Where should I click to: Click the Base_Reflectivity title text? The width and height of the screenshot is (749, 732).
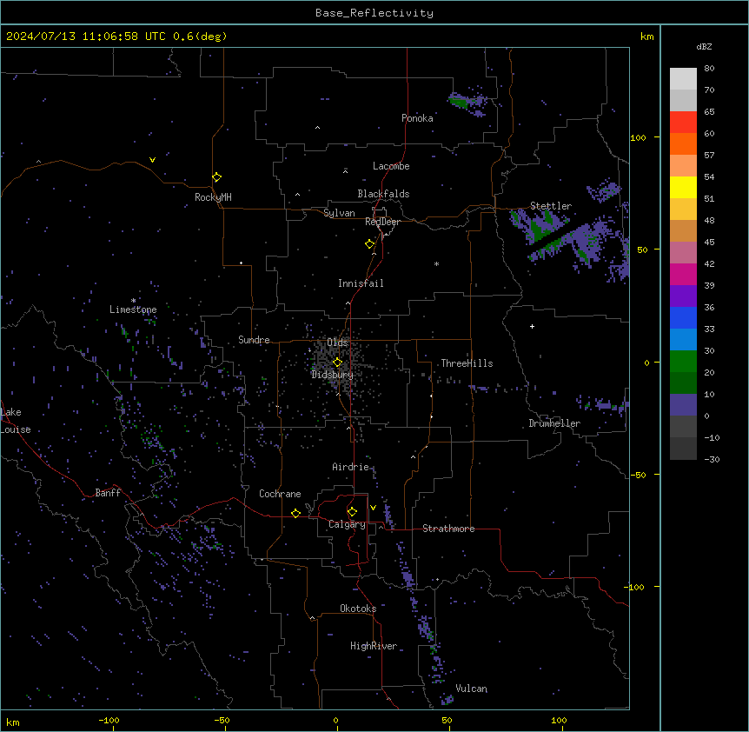click(374, 13)
